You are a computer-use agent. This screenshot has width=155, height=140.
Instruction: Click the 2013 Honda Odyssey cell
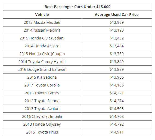coord(42,124)
